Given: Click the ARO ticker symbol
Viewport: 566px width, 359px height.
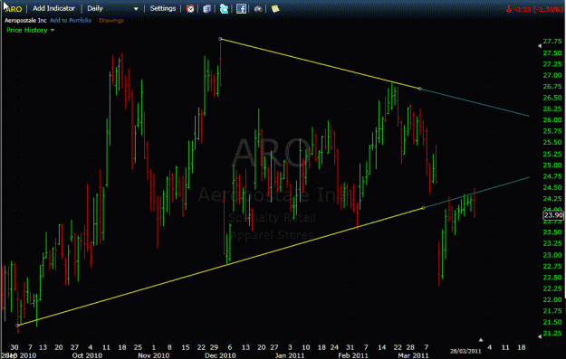Looking at the screenshot, I should point(14,9).
